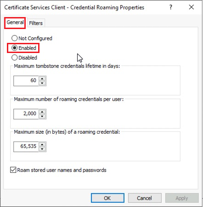This screenshot has height=207, width=203.
Task: Select the Enabled radio button
Action: tap(14, 48)
